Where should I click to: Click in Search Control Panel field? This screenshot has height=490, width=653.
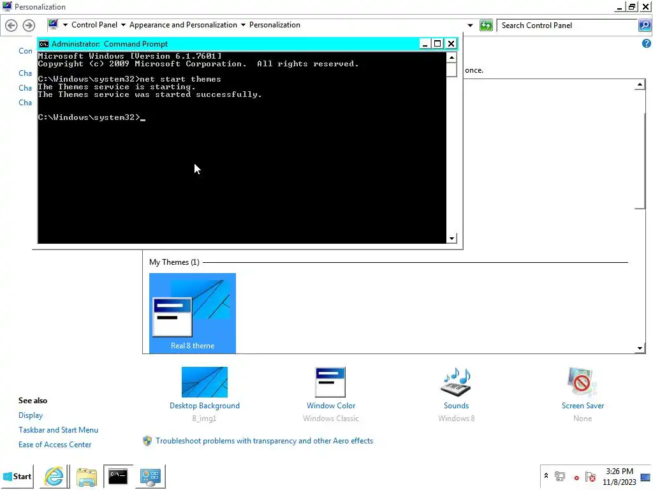pos(567,26)
